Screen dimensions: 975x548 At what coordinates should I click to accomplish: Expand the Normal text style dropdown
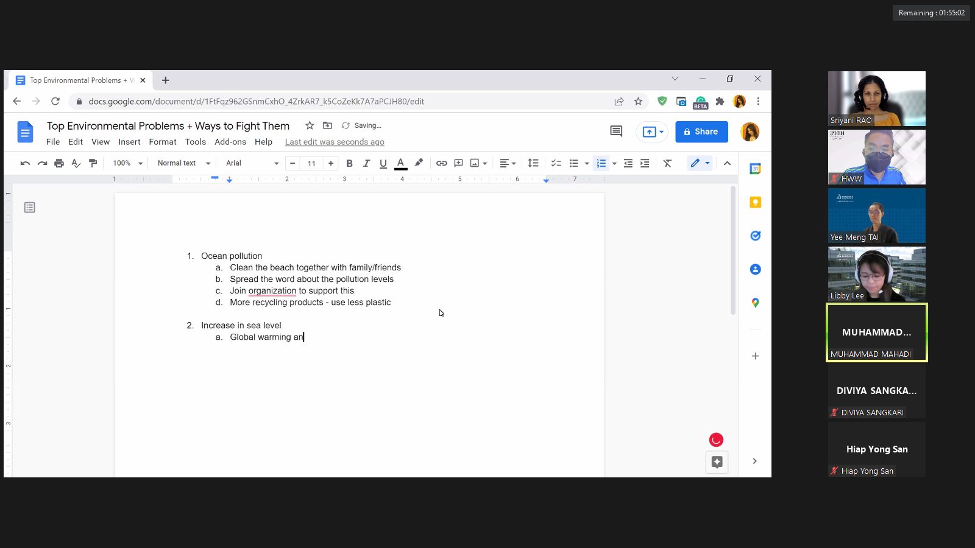click(183, 163)
